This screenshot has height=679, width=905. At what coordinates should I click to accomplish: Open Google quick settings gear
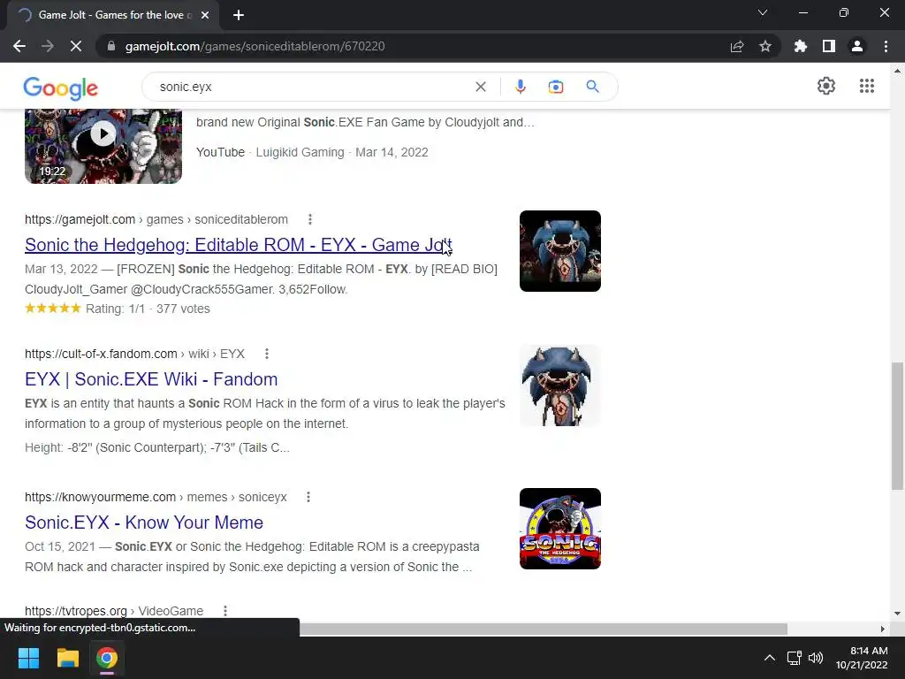[826, 86]
